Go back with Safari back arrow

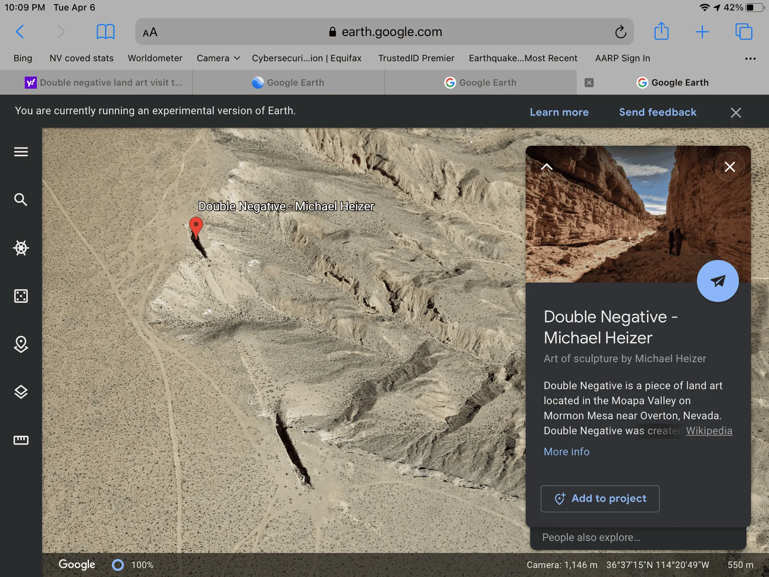pos(20,32)
